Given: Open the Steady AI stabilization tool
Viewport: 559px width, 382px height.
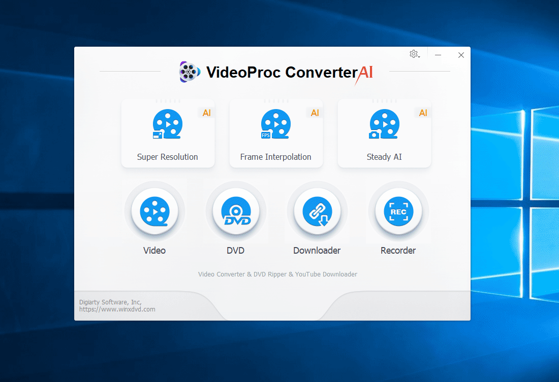Looking at the screenshot, I should pos(384,133).
